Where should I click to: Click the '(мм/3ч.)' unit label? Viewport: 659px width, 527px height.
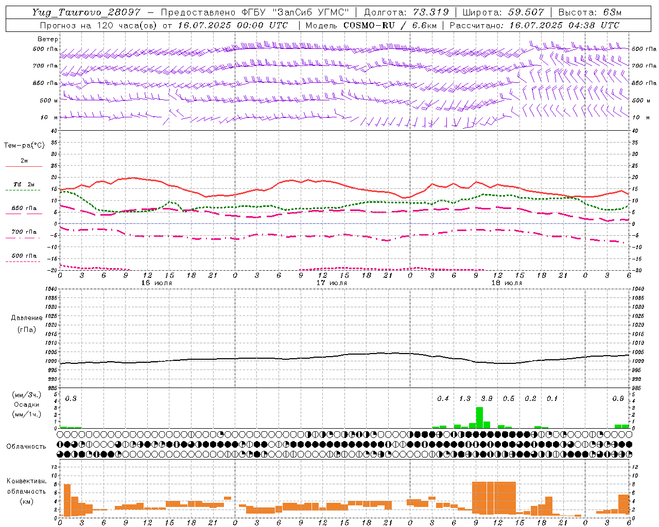[x=27, y=395]
